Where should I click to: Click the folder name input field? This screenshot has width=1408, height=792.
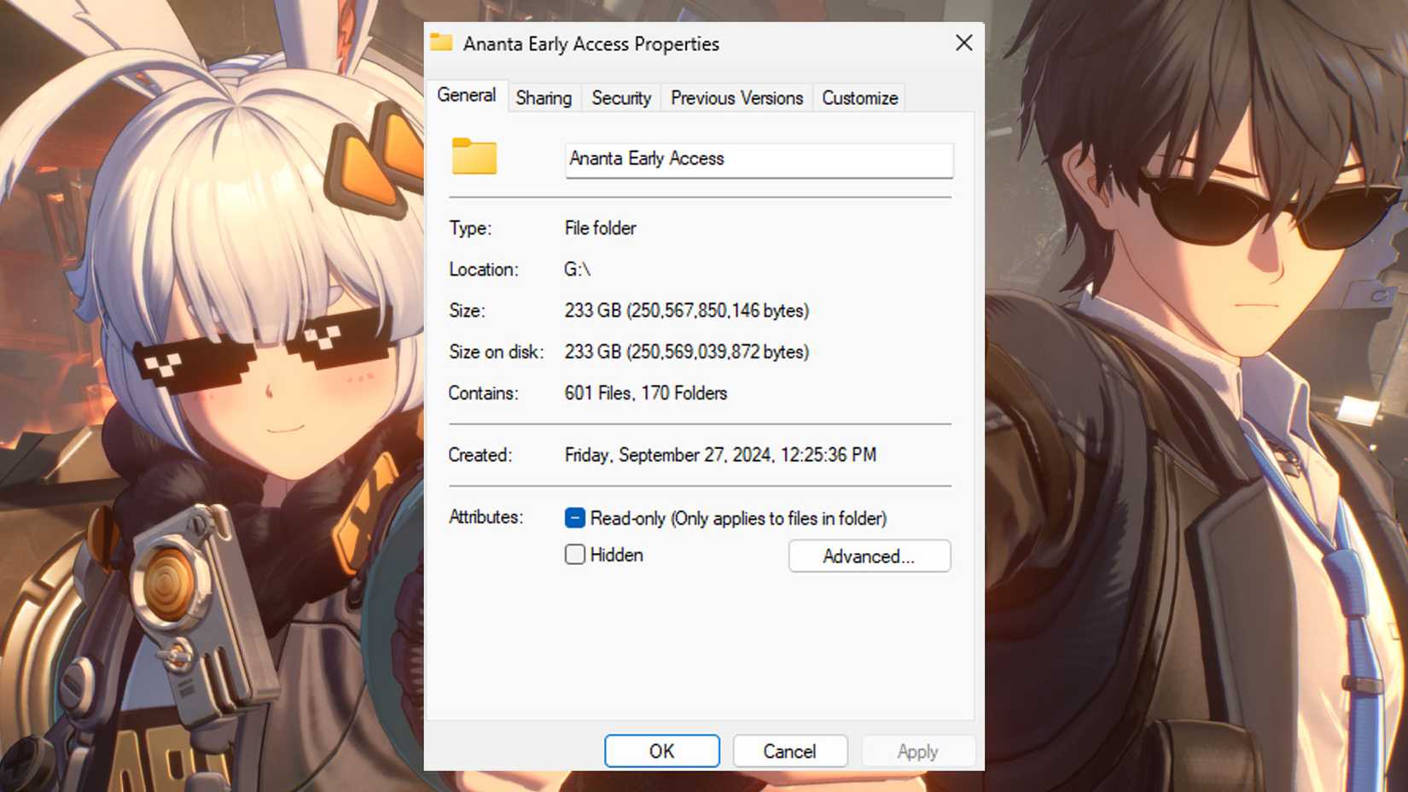tap(759, 159)
